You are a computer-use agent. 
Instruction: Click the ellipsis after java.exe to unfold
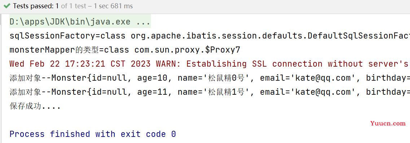[143, 22]
